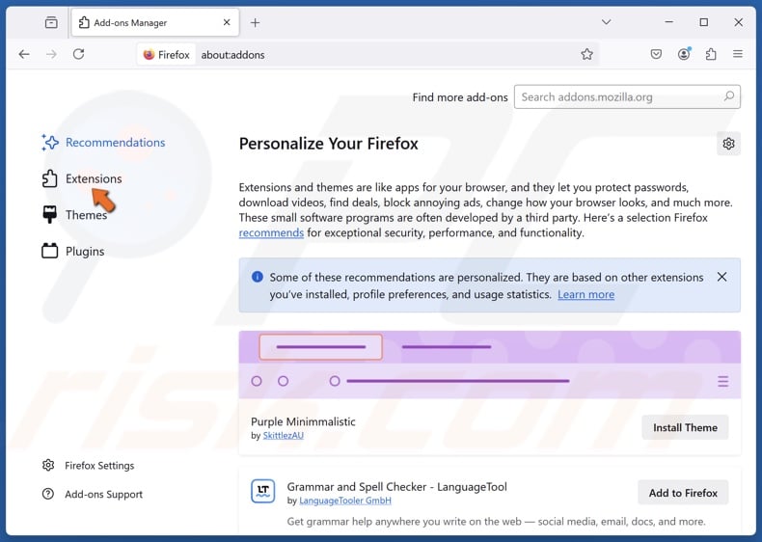
Task: Open the SkittlezAU author link
Action: (283, 436)
